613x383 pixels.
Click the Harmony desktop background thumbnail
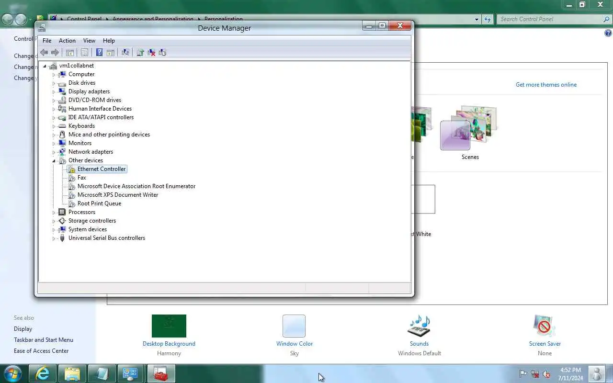click(x=169, y=326)
